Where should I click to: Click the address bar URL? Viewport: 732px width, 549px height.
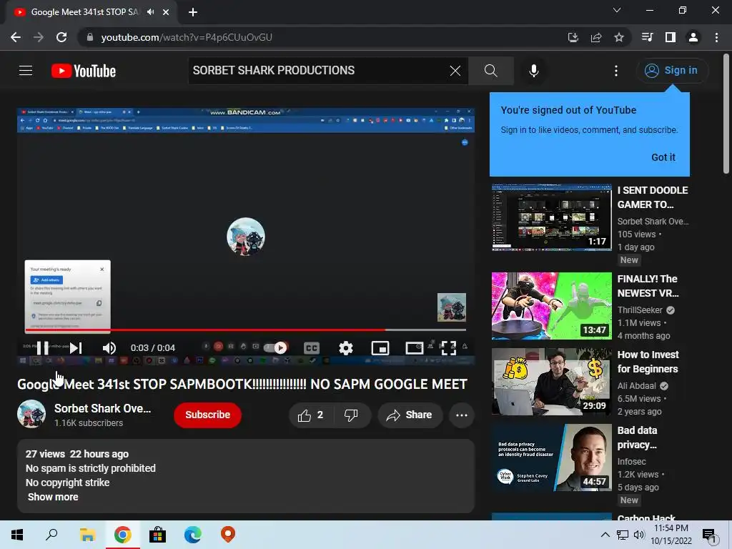[x=187, y=37]
